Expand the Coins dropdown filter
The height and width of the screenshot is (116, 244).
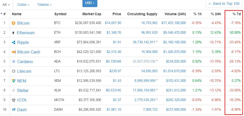tap(23, 5)
